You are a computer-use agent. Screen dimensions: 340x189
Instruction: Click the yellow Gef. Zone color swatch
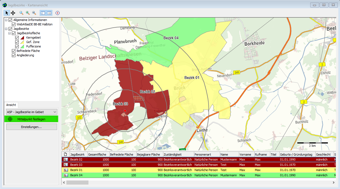23,42
